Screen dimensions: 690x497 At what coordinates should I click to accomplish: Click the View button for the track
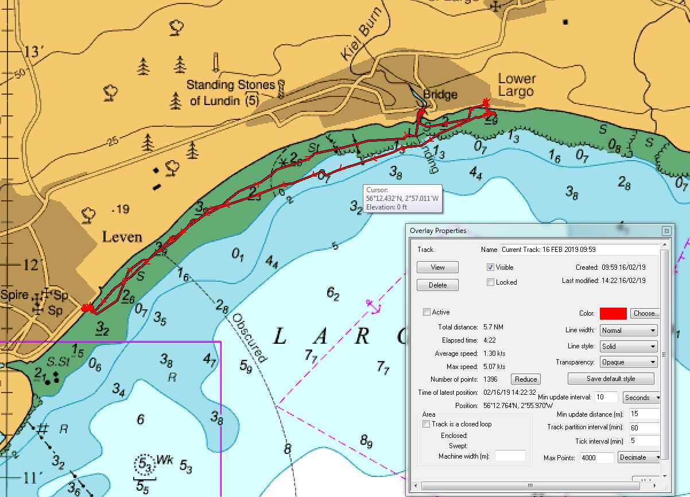click(x=437, y=267)
